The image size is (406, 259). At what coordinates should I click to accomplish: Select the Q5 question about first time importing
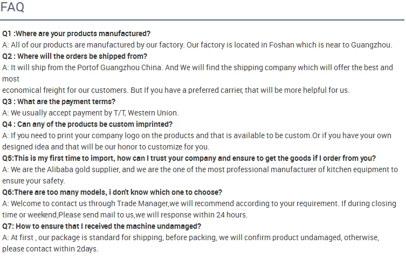point(189,158)
